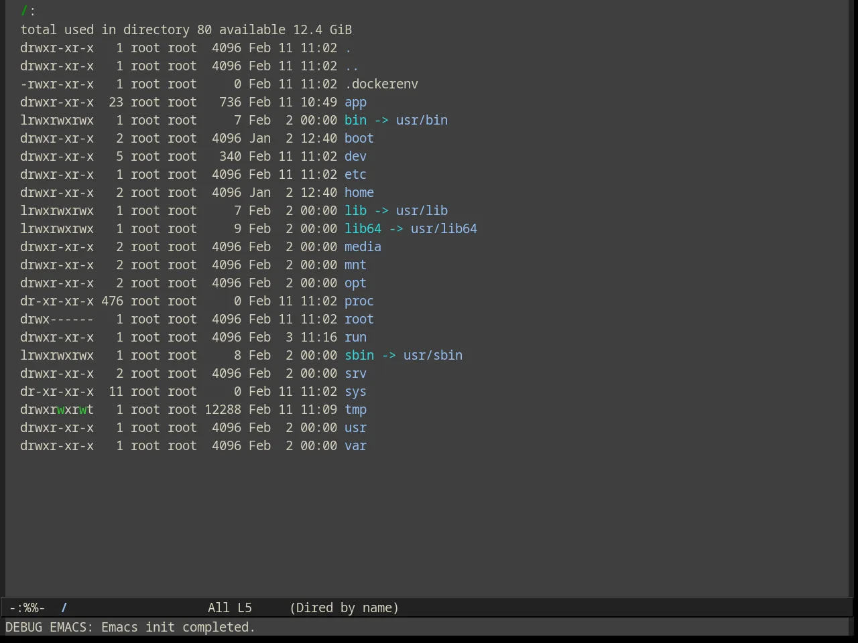
Task: Click the usr/sbin symlink target
Action: tap(433, 356)
